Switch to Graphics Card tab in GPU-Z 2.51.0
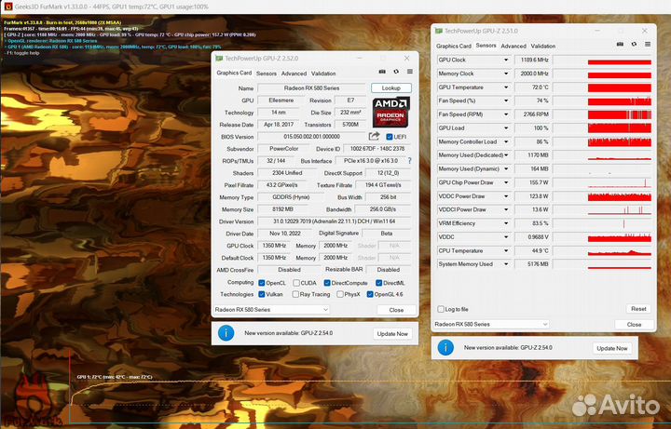The image size is (671, 429). pyautogui.click(x=454, y=47)
